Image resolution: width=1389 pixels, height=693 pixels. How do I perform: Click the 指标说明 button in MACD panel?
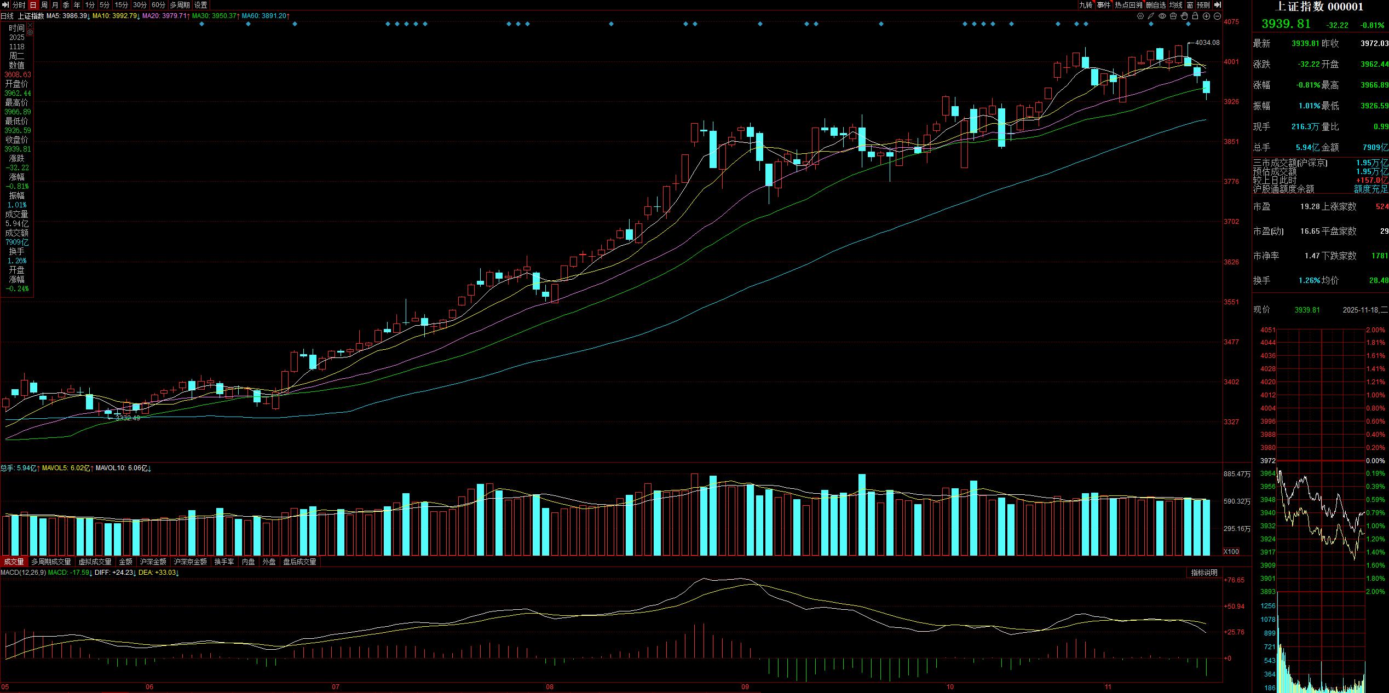coord(1204,573)
